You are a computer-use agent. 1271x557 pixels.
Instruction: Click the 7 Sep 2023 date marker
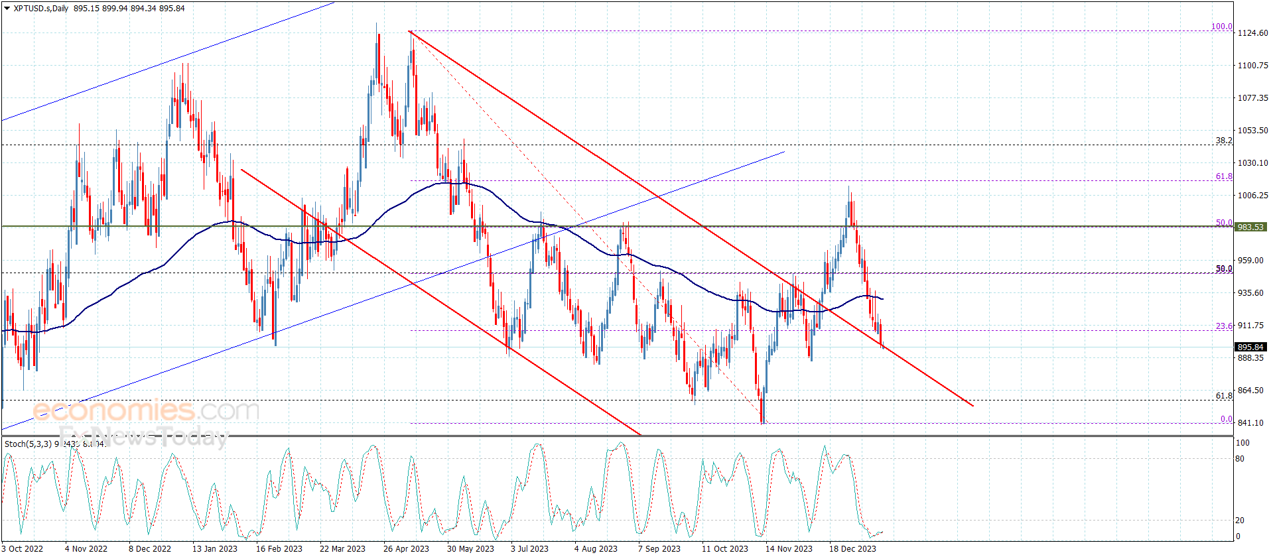click(659, 548)
